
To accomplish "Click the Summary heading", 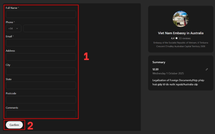I will tap(159, 62).
